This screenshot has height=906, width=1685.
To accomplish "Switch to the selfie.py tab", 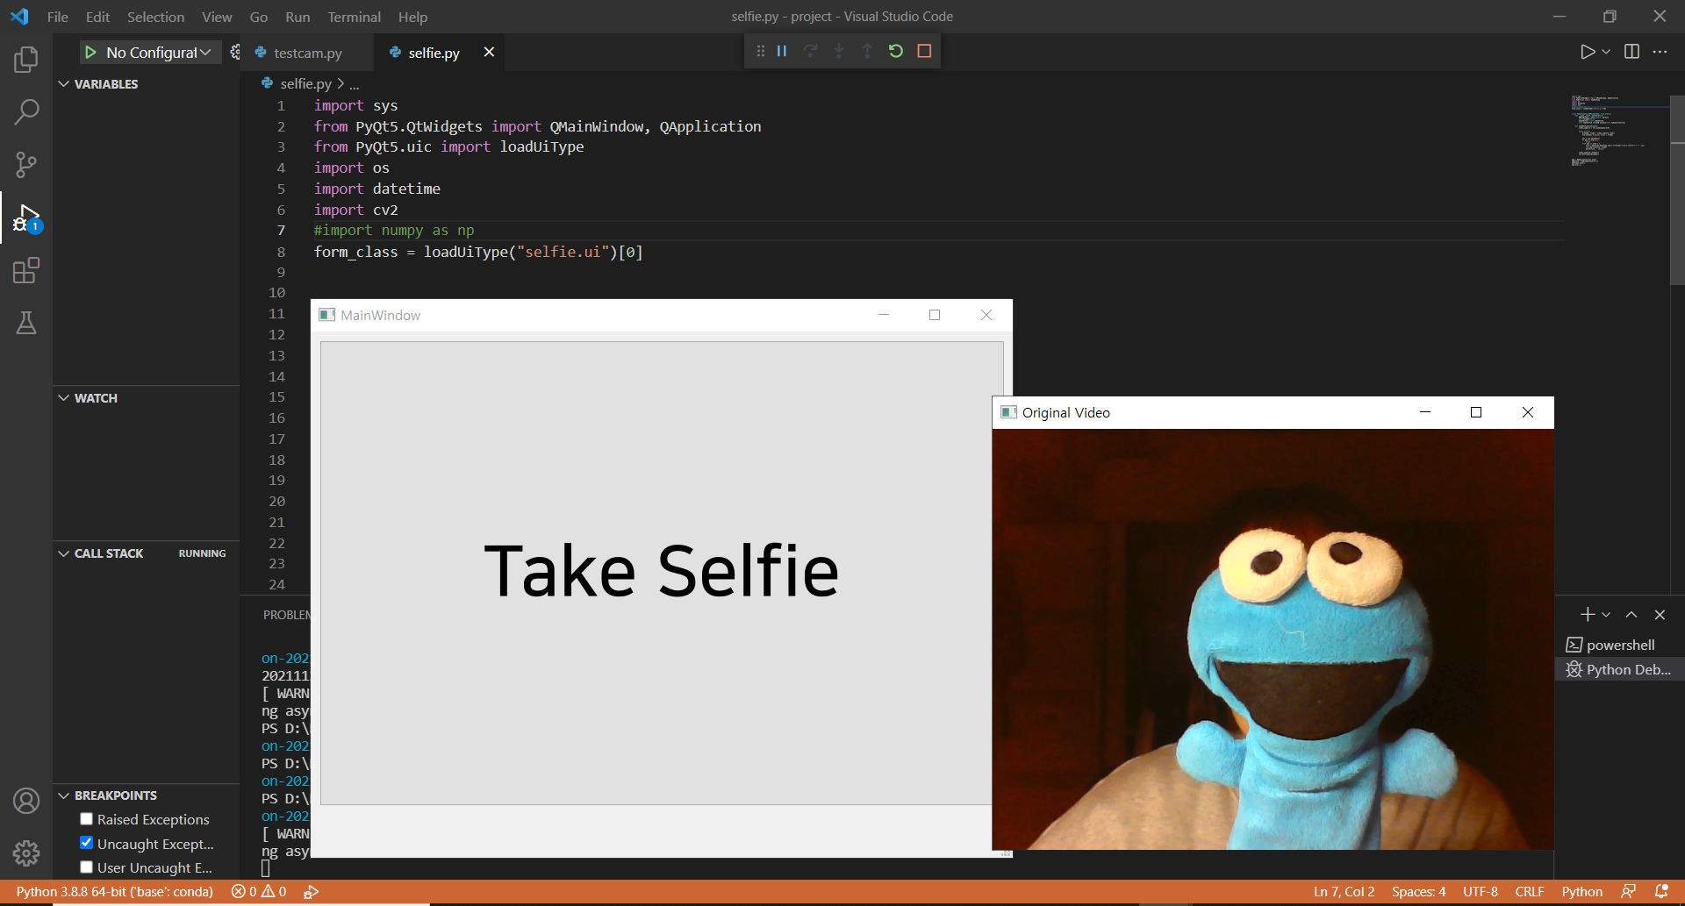I will click(434, 53).
